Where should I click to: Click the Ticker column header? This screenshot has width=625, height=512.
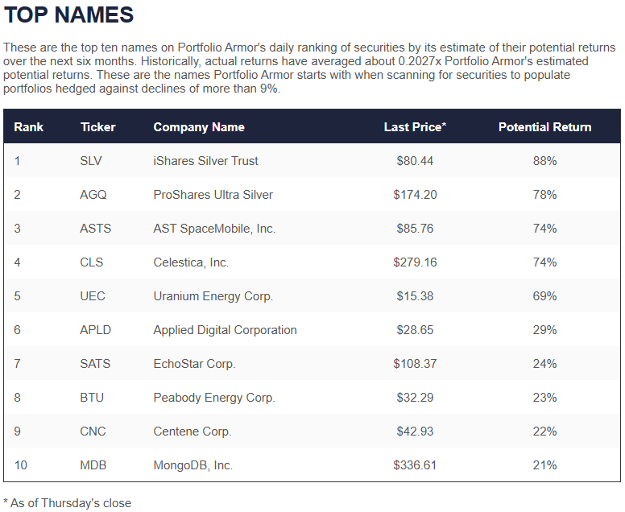click(x=97, y=127)
